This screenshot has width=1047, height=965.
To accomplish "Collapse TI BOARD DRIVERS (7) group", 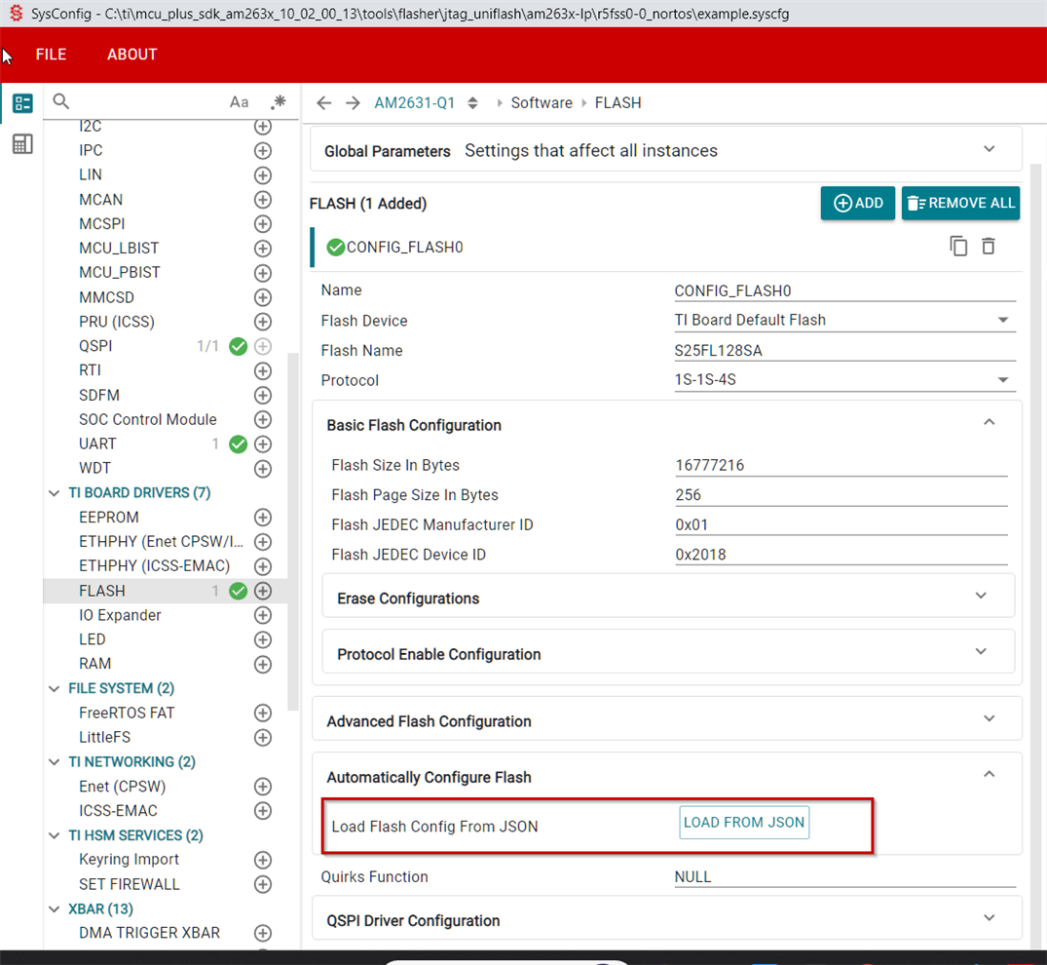I will (55, 493).
